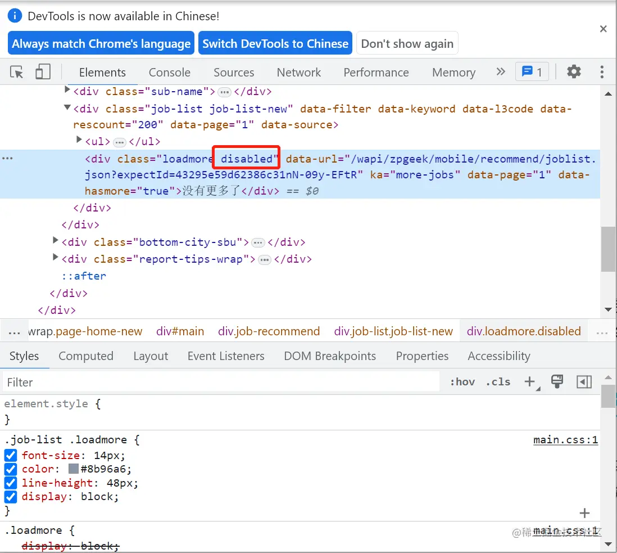Switch to the Computed styles tab
Image resolution: width=617 pixels, height=553 pixels.
86,356
